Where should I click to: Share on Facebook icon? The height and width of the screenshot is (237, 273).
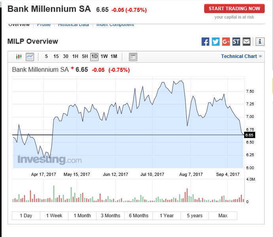[205, 42]
